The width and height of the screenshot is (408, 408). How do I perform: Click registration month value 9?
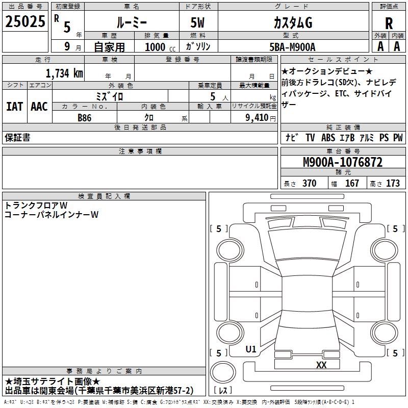67,46
